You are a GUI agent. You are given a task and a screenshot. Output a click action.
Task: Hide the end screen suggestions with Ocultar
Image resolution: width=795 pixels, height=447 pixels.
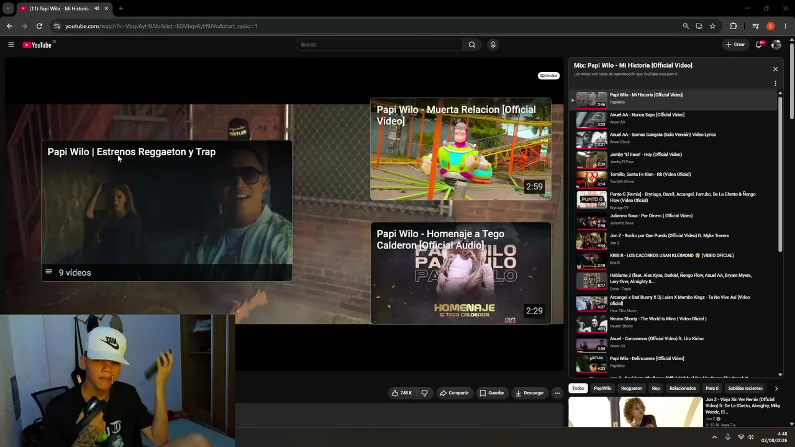click(549, 76)
